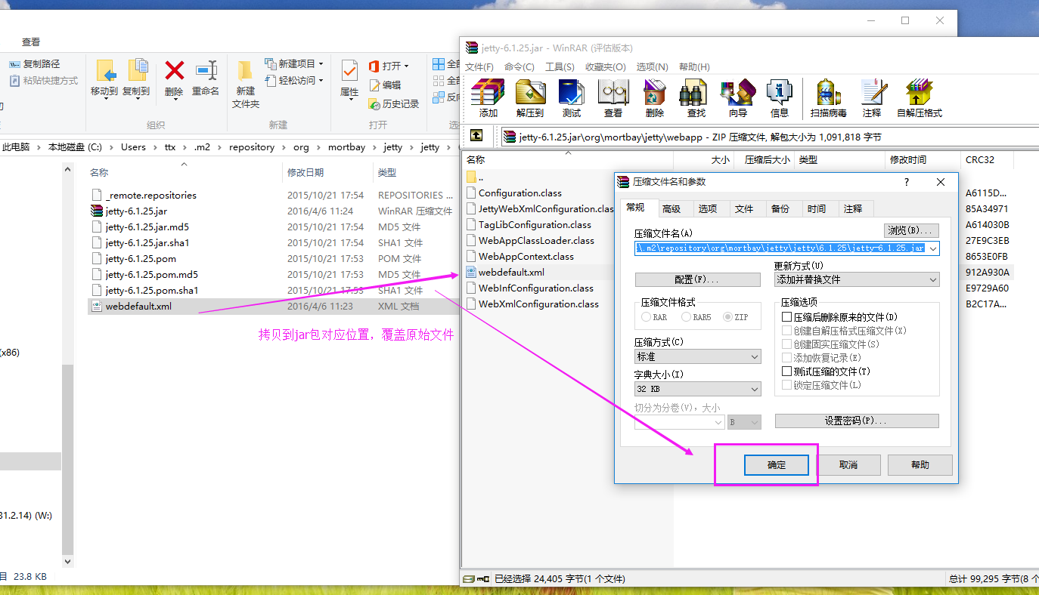Click Copy Path (复制路径) in Explorer ribbon
The width and height of the screenshot is (1039, 595).
(35, 64)
